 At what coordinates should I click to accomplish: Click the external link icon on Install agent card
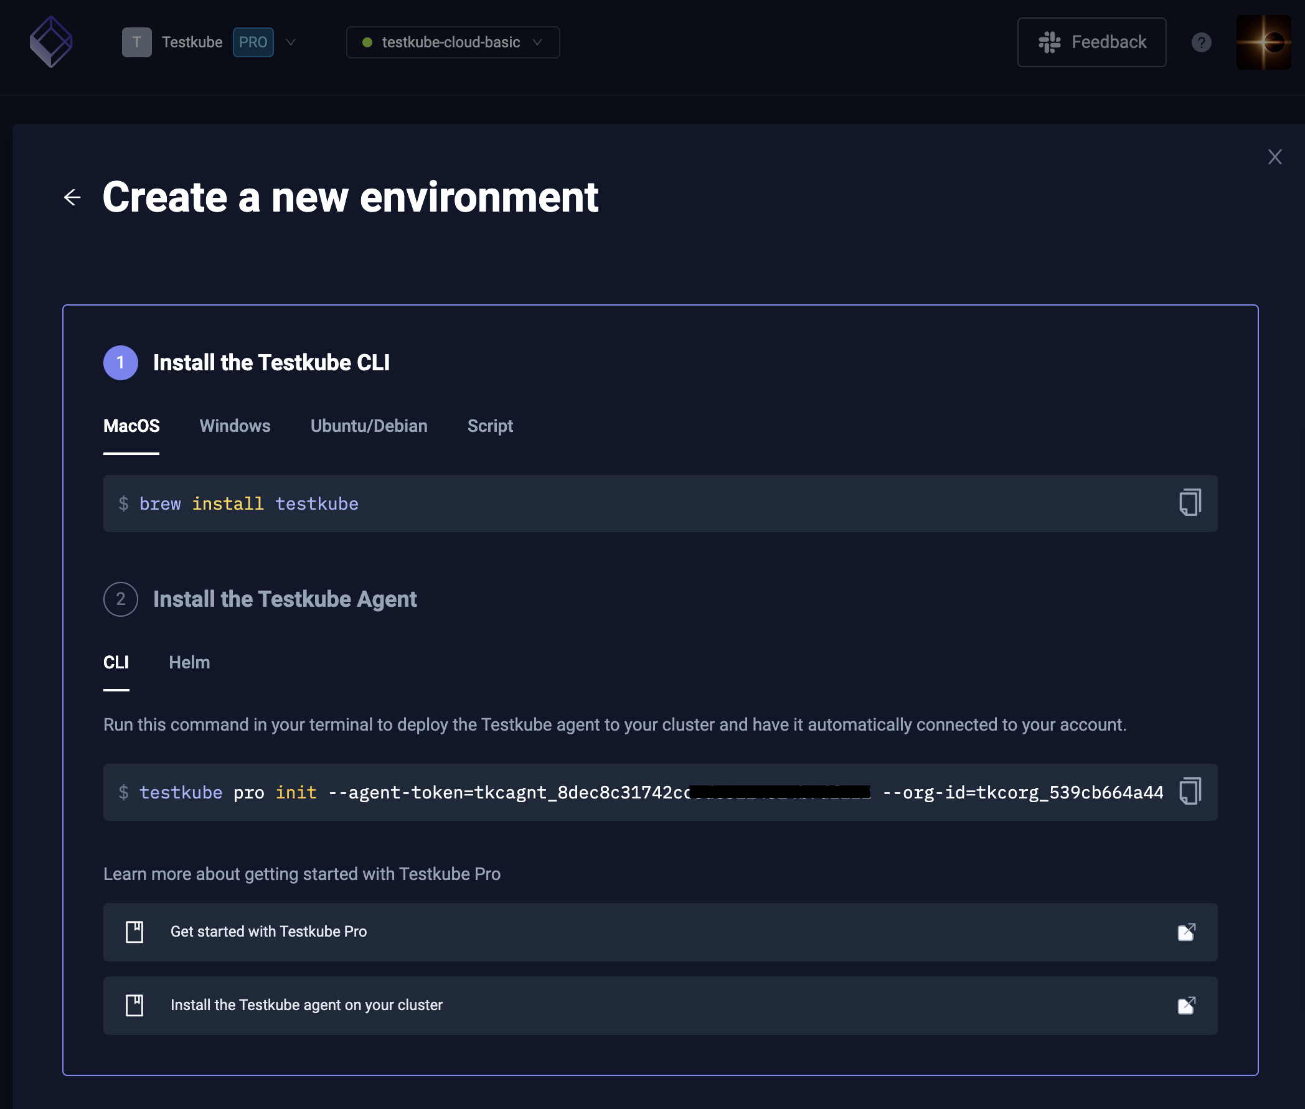coord(1186,1004)
